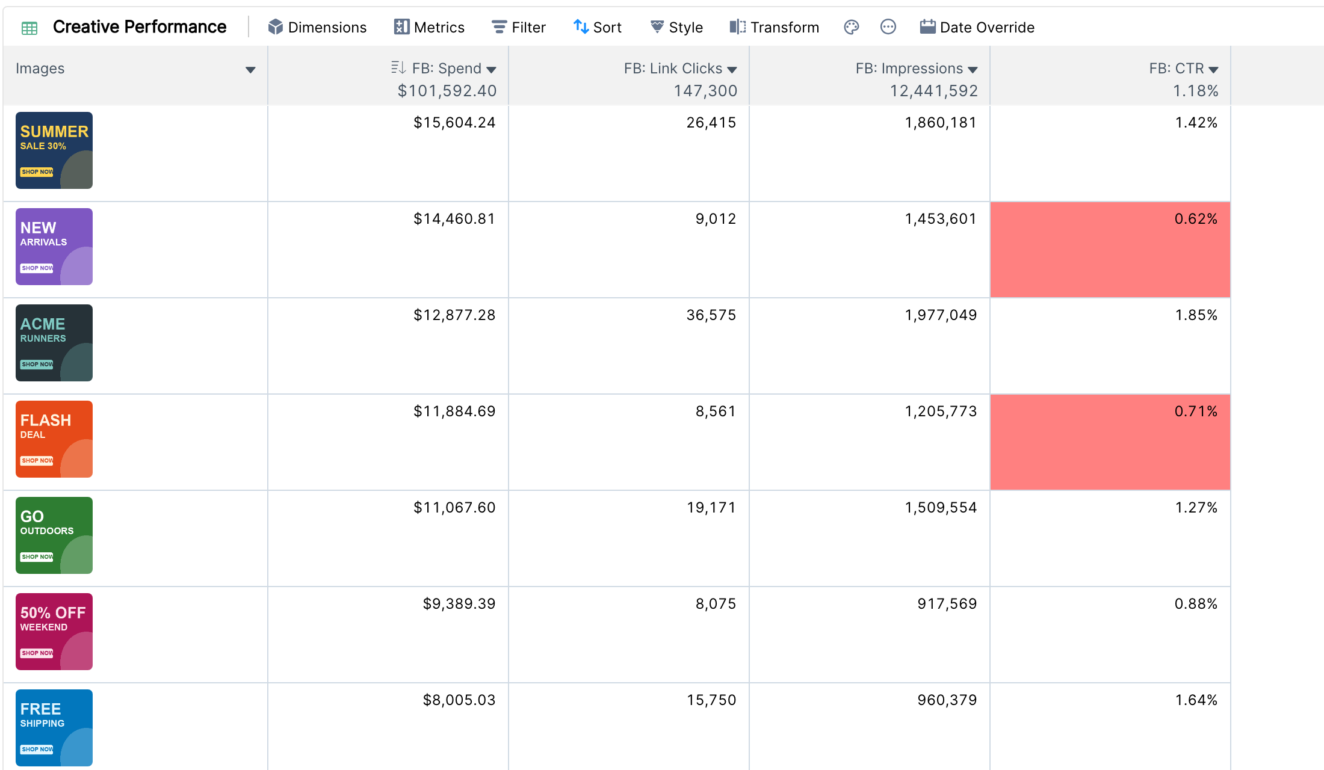Open Date Override settings
The width and height of the screenshot is (1324, 770).
click(977, 27)
